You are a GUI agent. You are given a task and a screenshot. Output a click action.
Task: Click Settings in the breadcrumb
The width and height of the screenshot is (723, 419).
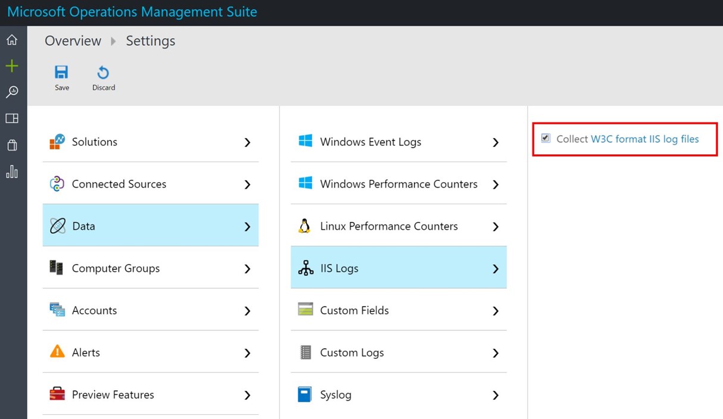click(151, 41)
